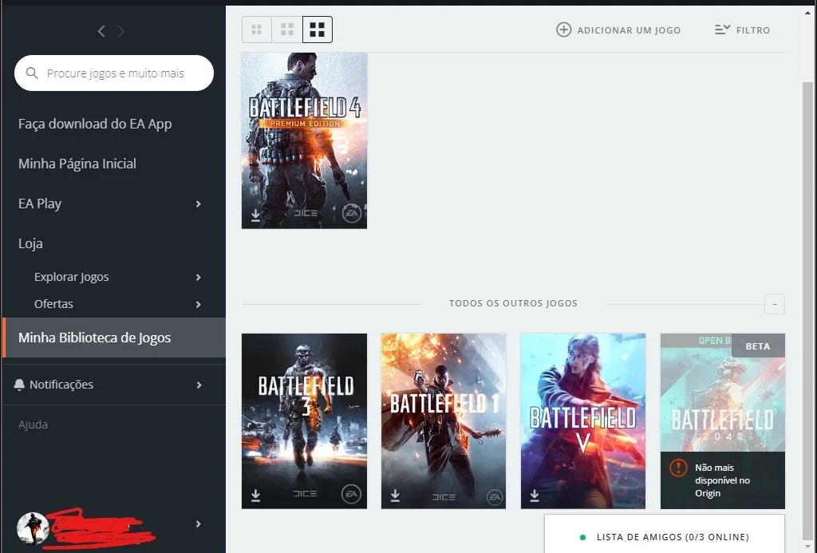The height and width of the screenshot is (553, 817).
Task: Click the Não mais disponível no Origin text
Action: 722,480
